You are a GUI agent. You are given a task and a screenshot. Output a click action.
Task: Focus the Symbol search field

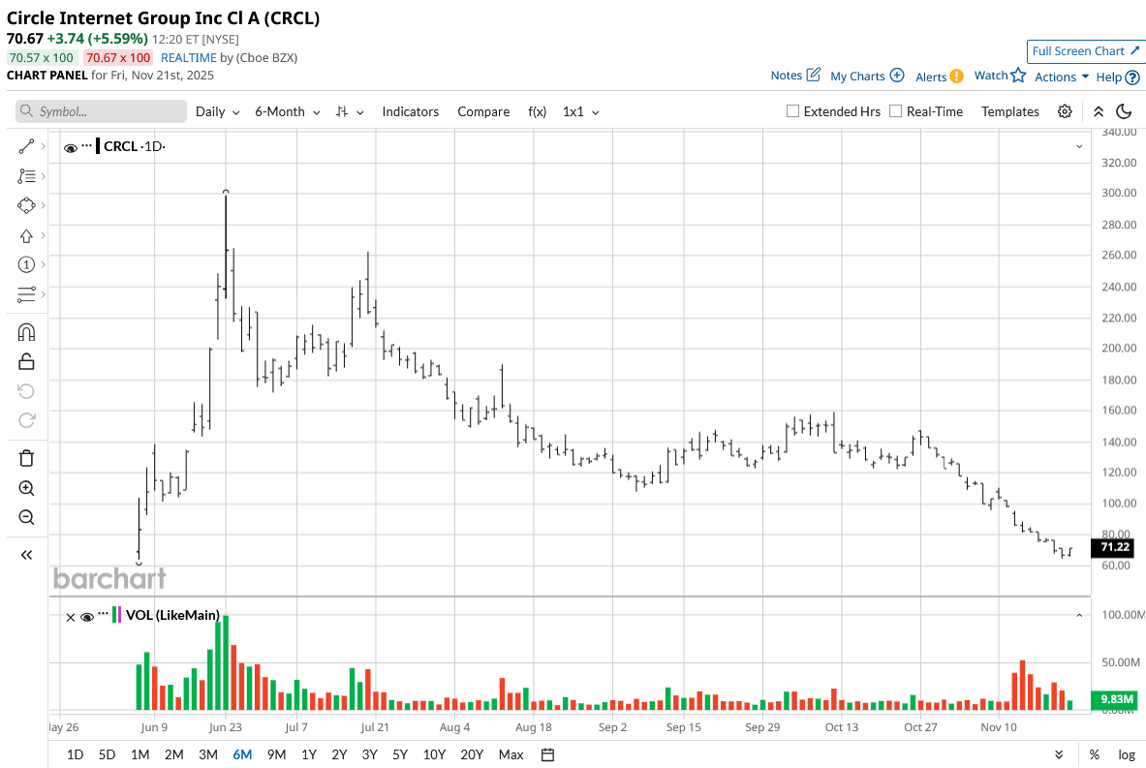click(101, 111)
